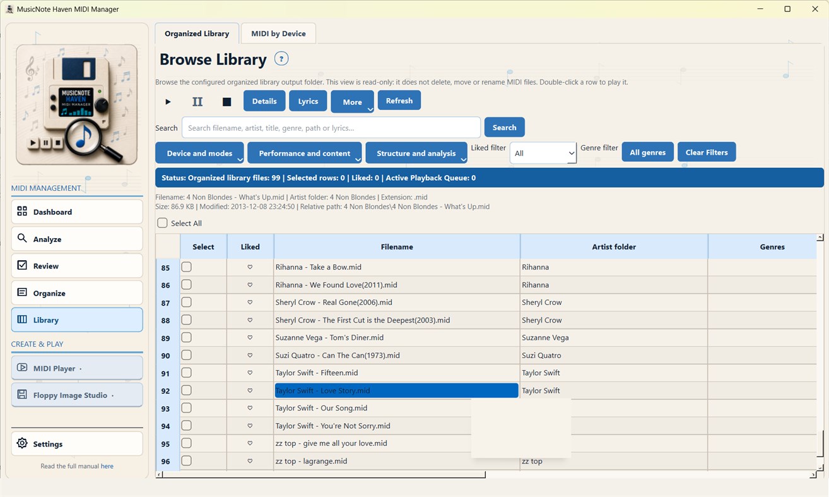This screenshot has height=497, width=829.
Task: Expand the Structure and analysis dropdown
Action: (416, 153)
